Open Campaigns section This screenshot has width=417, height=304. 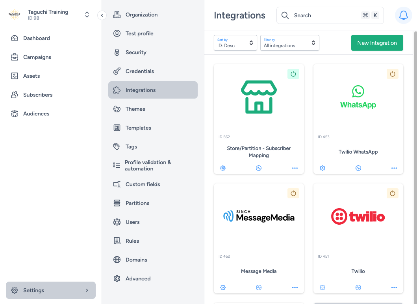(x=37, y=57)
